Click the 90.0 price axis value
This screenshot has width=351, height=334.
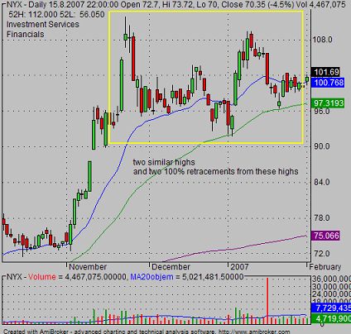coord(322,146)
